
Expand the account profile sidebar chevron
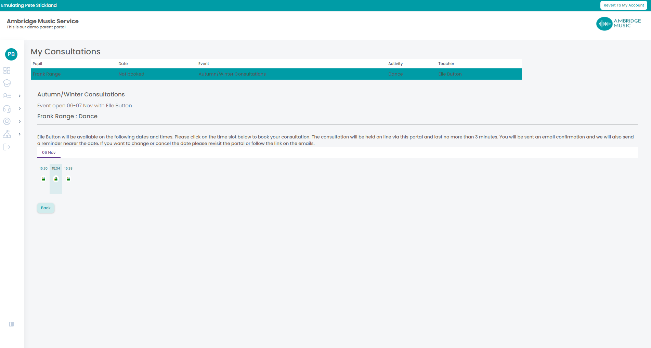pyautogui.click(x=19, y=122)
